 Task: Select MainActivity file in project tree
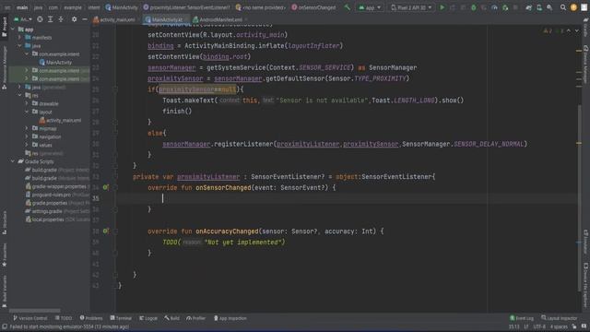coord(55,63)
